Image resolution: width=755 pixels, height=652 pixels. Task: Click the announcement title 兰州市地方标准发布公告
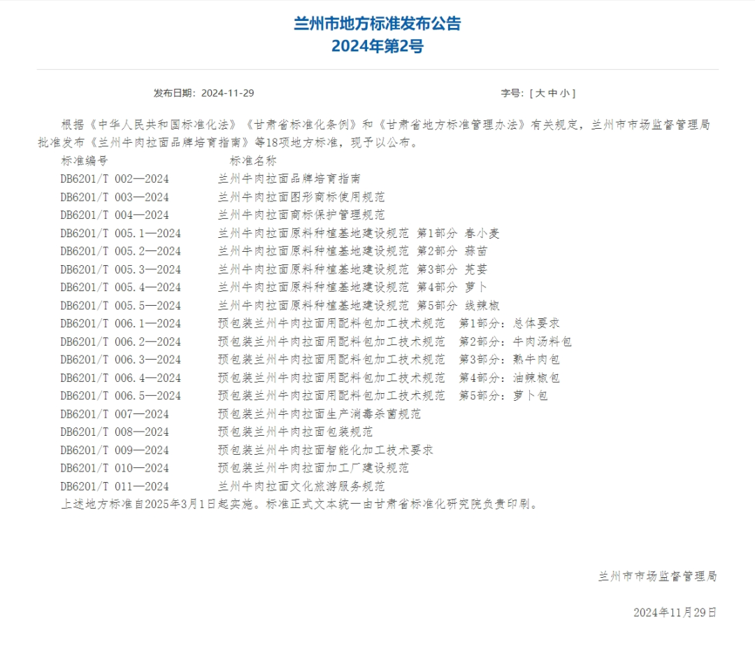(377, 23)
